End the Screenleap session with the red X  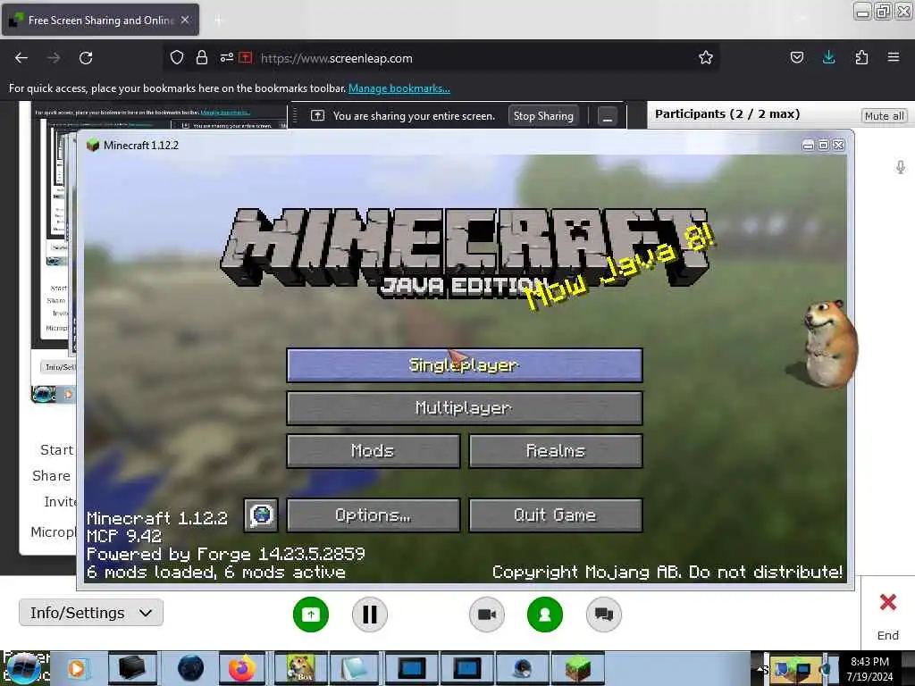click(887, 602)
